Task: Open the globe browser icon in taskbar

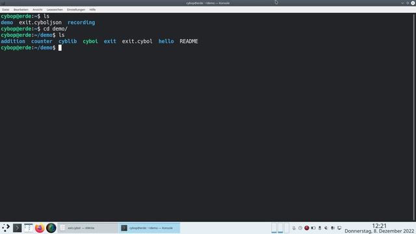Action: (x=51, y=228)
